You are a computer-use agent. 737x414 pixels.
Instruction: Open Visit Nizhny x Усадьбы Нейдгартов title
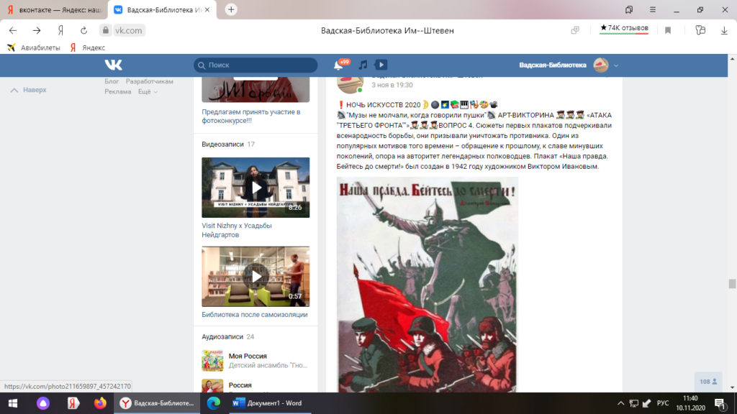point(237,231)
